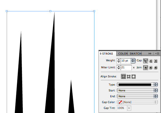Switch to the Swatches tab
Screen dimensions: 161x113
[135, 54]
